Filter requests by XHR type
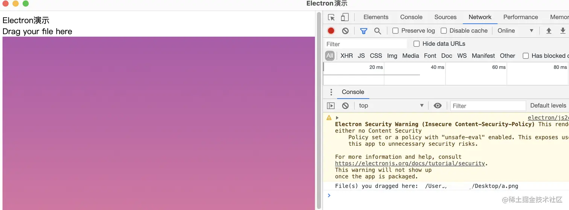This screenshot has width=569, height=210. (347, 56)
